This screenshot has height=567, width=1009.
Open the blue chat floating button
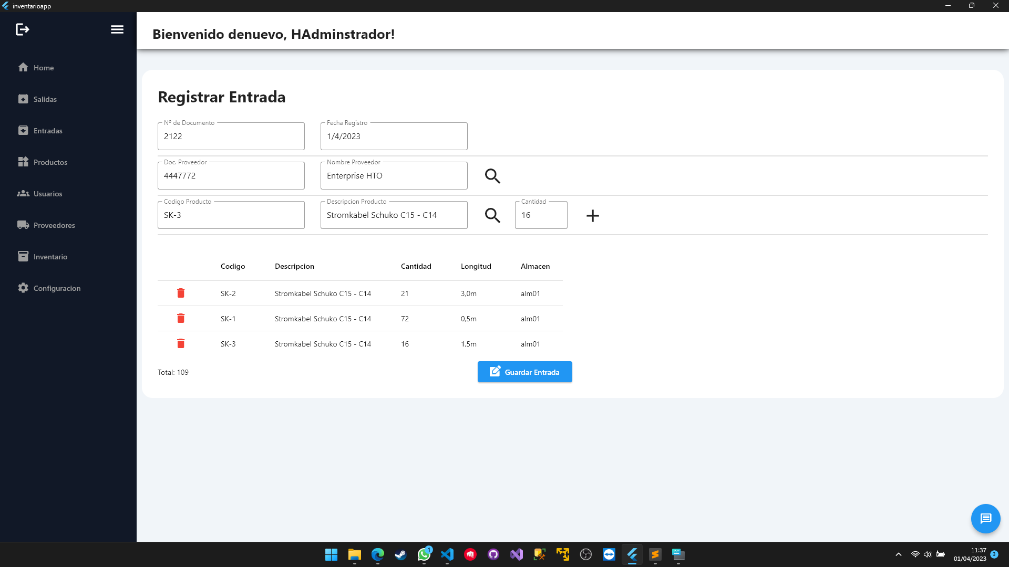coord(985,519)
